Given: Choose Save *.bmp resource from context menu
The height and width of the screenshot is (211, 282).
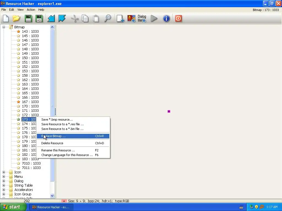Looking at the screenshot, I should point(73,120).
